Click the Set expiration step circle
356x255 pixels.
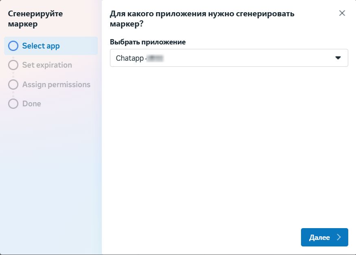(x=13, y=65)
